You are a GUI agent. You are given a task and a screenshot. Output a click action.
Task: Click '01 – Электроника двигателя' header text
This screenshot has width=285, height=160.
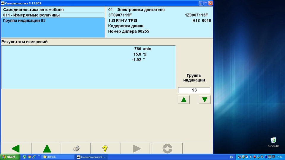point(136,9)
